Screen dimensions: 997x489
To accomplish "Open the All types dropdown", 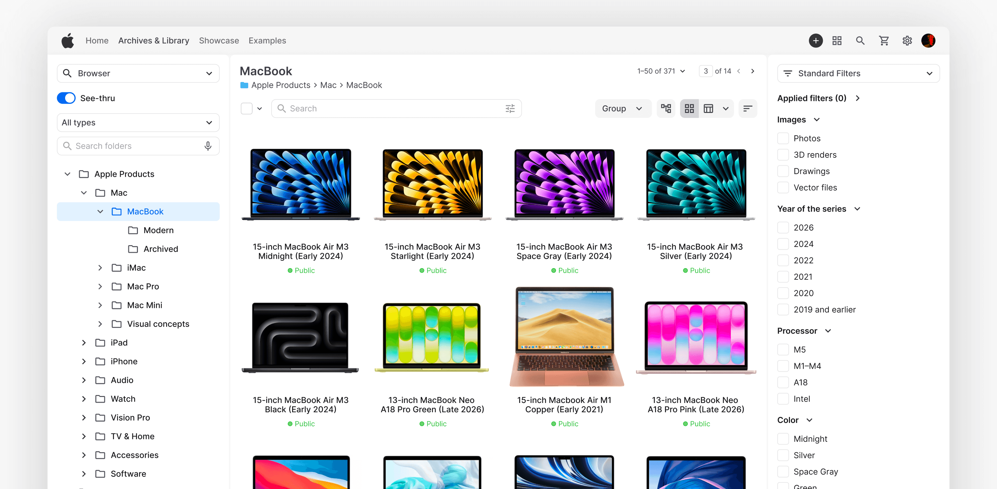I will (x=138, y=123).
